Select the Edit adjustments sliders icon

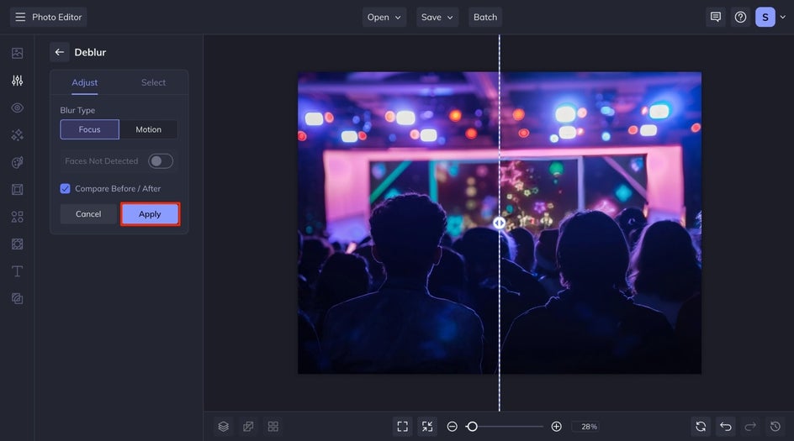tap(17, 81)
